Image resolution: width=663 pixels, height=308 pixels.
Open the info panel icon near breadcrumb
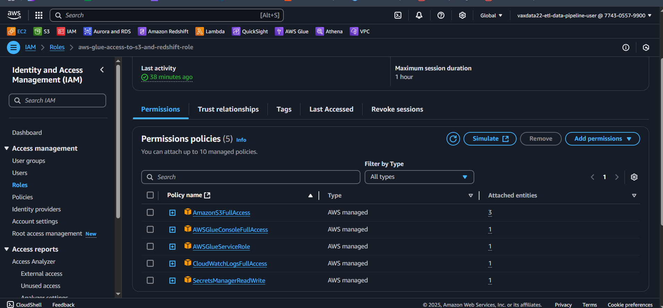626,47
